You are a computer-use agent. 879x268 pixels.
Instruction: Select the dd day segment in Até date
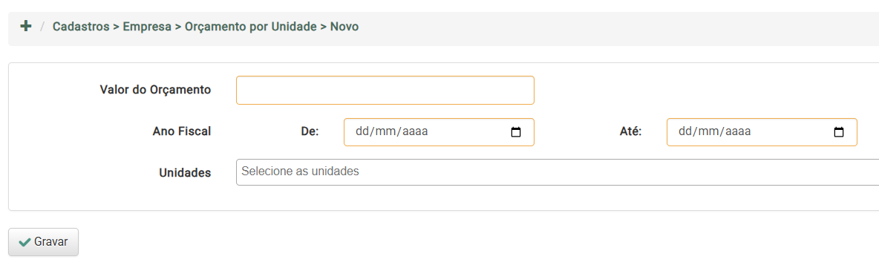(x=684, y=132)
